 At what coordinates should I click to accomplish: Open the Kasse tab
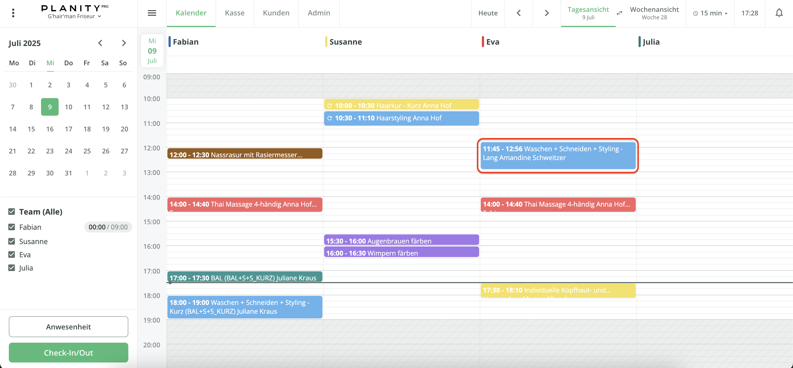235,13
